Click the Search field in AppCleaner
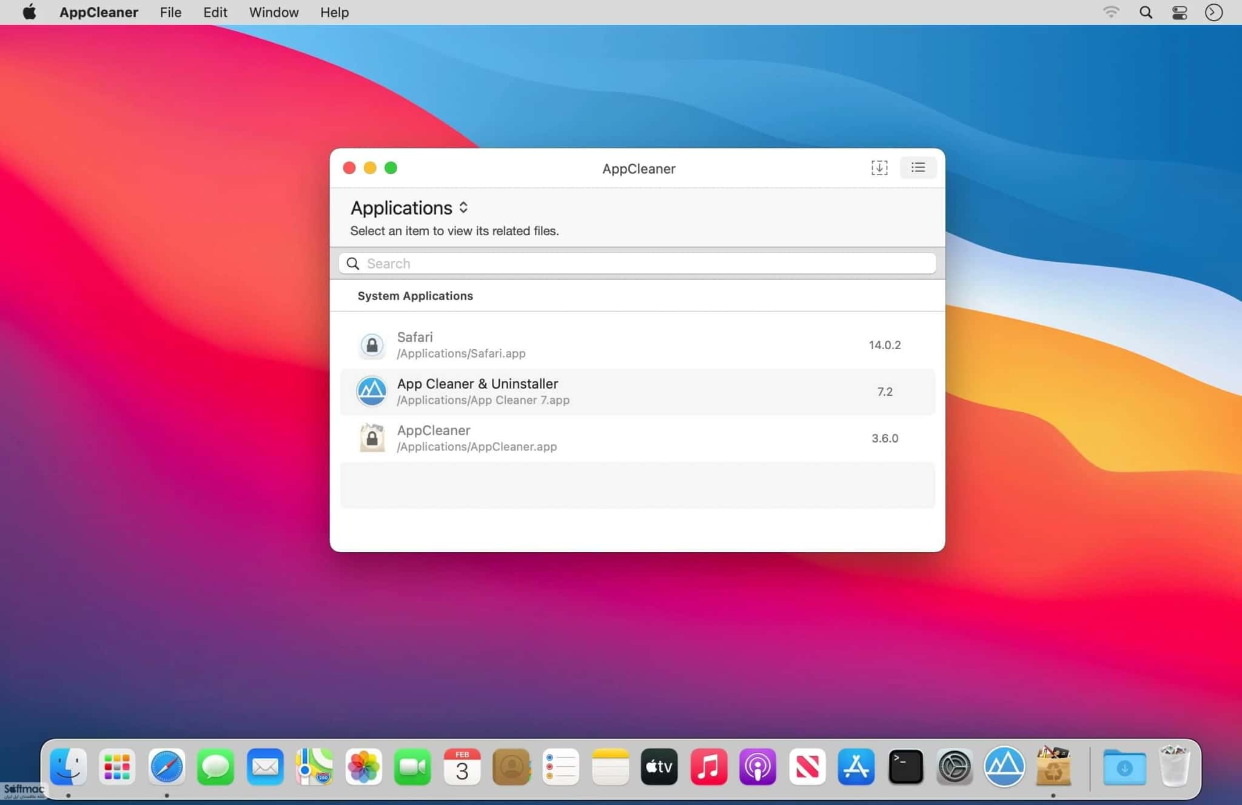1242x805 pixels. click(637, 263)
